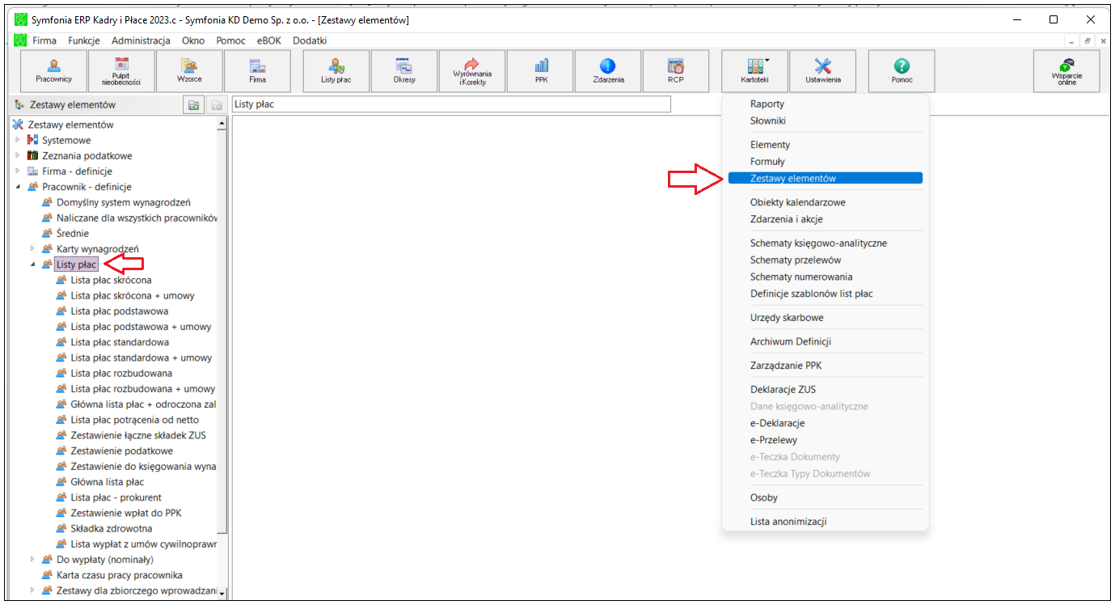This screenshot has width=1115, height=605.
Task: Expand the Firma - definicje node
Action: 19,171
